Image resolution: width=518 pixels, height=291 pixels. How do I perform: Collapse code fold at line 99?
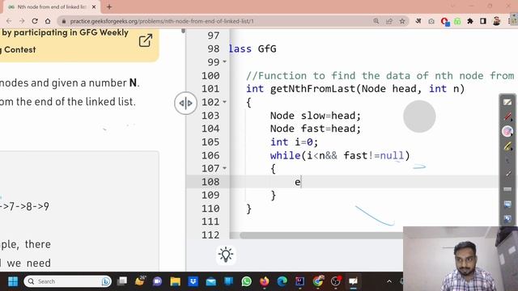tap(225, 61)
